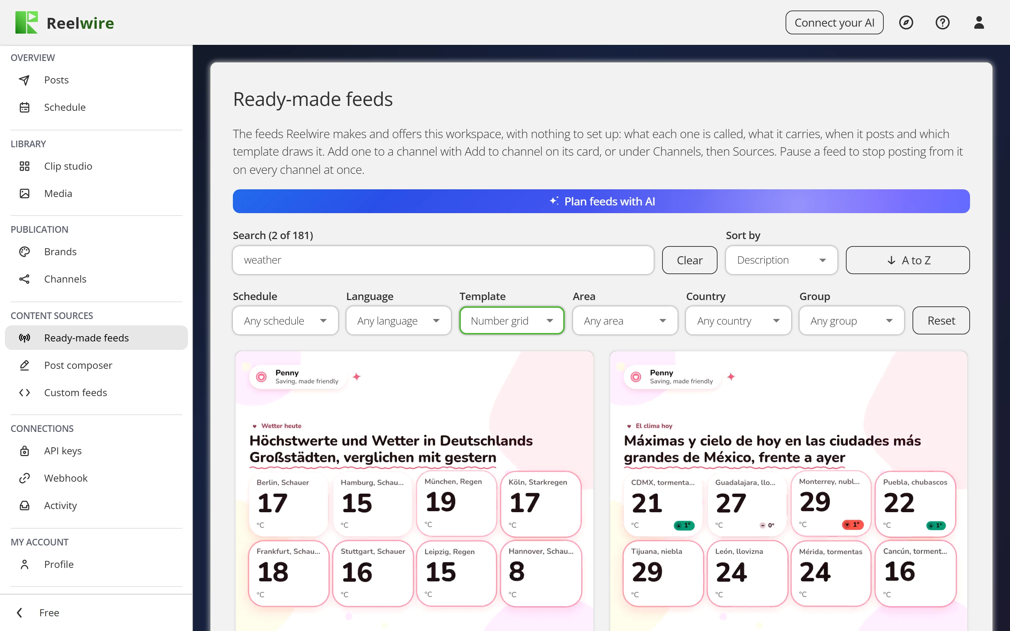Click the Media image icon
The width and height of the screenshot is (1010, 631).
[x=25, y=193]
